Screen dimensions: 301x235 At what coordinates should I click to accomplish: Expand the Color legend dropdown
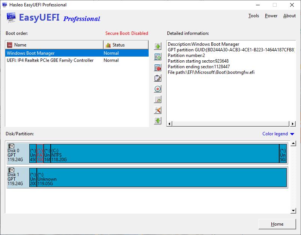278,134
